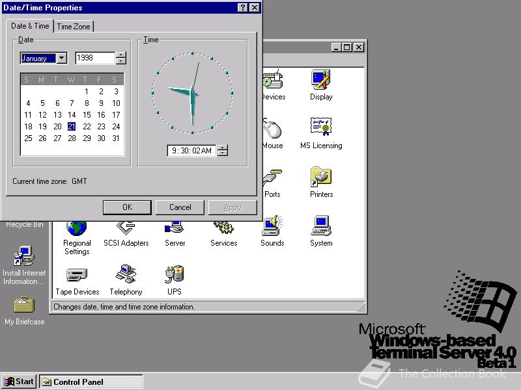Decrease the time with down spinner
This screenshot has width=521, height=390.
click(223, 153)
